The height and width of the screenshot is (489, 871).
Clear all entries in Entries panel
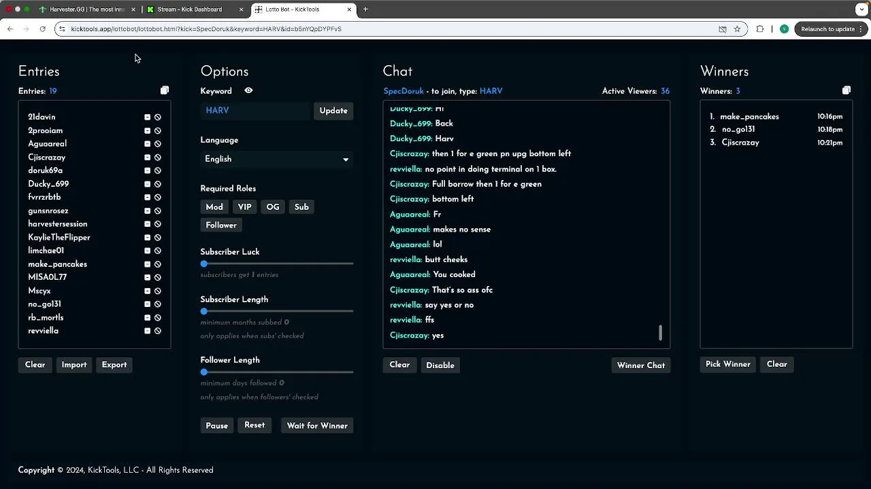pos(35,365)
